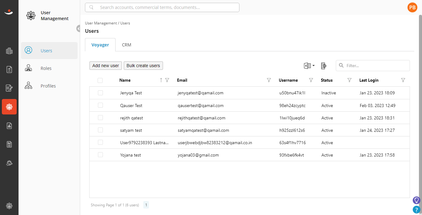Switch to the CRM tab
Viewport: 422px width, 215px height.
(x=127, y=45)
